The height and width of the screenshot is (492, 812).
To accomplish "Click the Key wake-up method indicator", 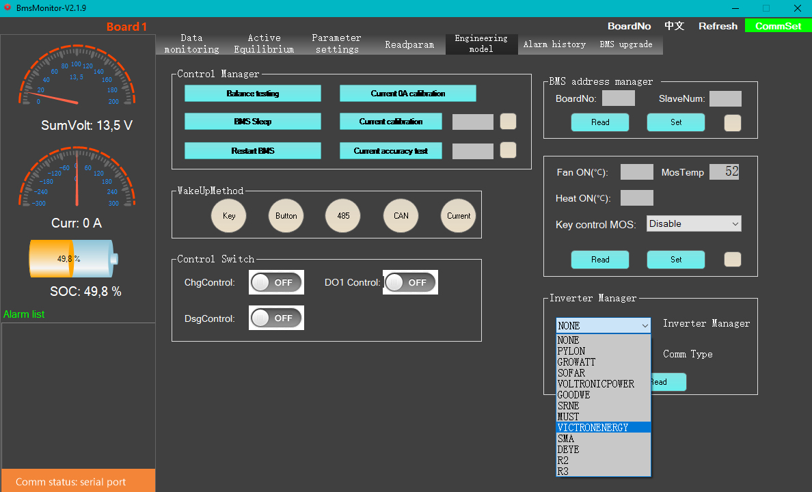I will [x=229, y=216].
